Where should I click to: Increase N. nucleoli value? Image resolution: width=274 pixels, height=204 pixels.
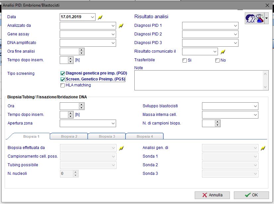click(x=76, y=172)
